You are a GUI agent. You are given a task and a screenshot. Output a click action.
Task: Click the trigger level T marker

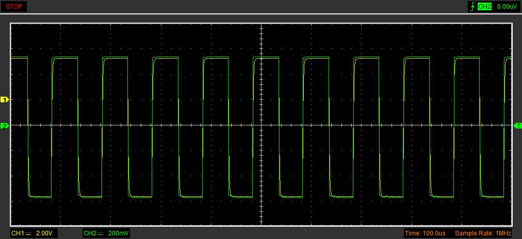(x=518, y=125)
